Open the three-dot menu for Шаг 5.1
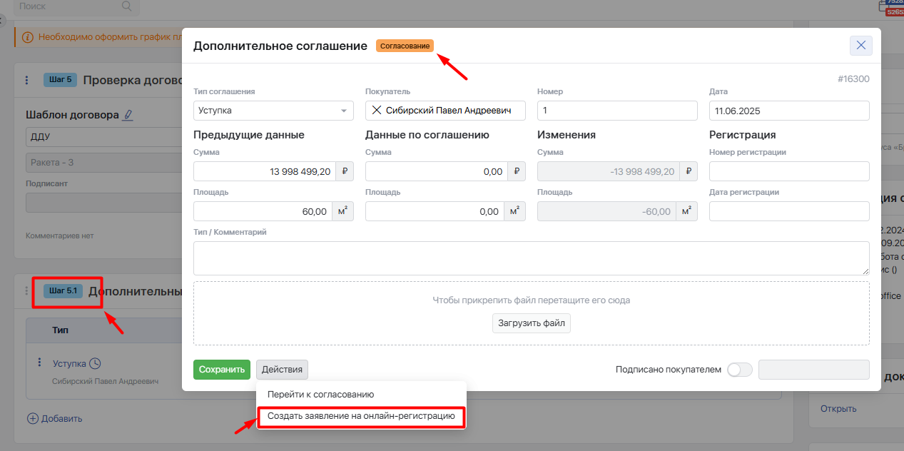This screenshot has width=904, height=451. click(x=27, y=291)
